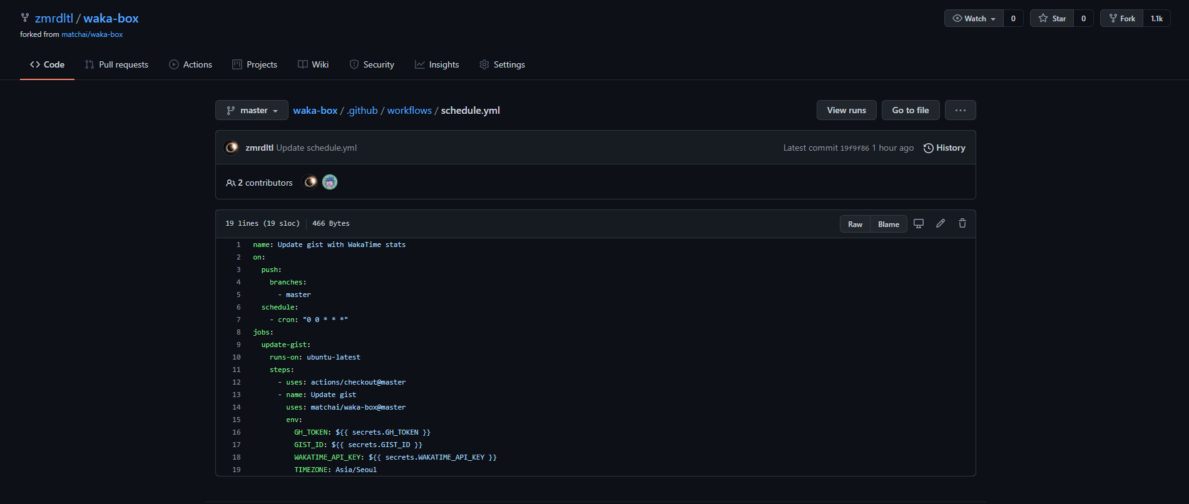The image size is (1189, 504).
Task: Open the matchai/waka-box upstream link
Action: coord(92,34)
